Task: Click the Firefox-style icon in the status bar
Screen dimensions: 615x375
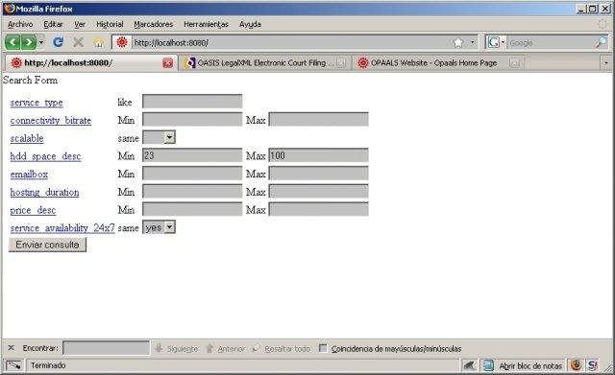Action: click(x=576, y=365)
